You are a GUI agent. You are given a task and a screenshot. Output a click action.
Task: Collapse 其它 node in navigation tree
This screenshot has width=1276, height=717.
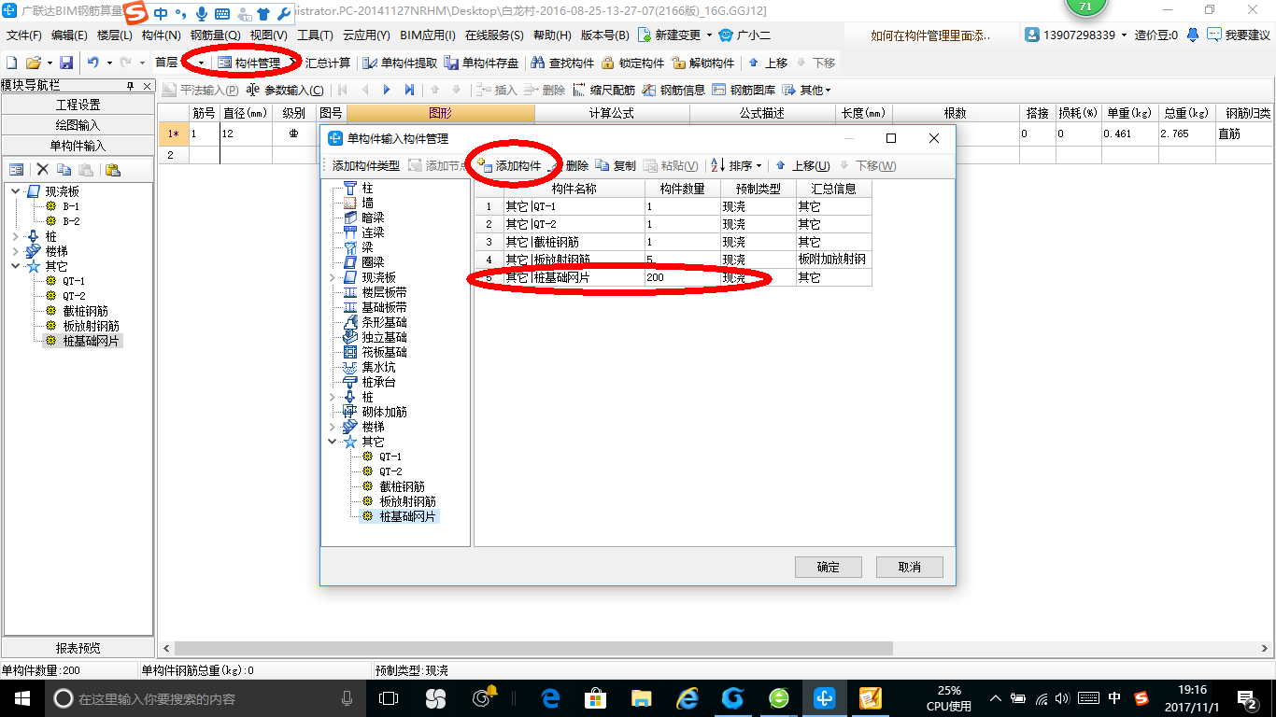point(16,266)
